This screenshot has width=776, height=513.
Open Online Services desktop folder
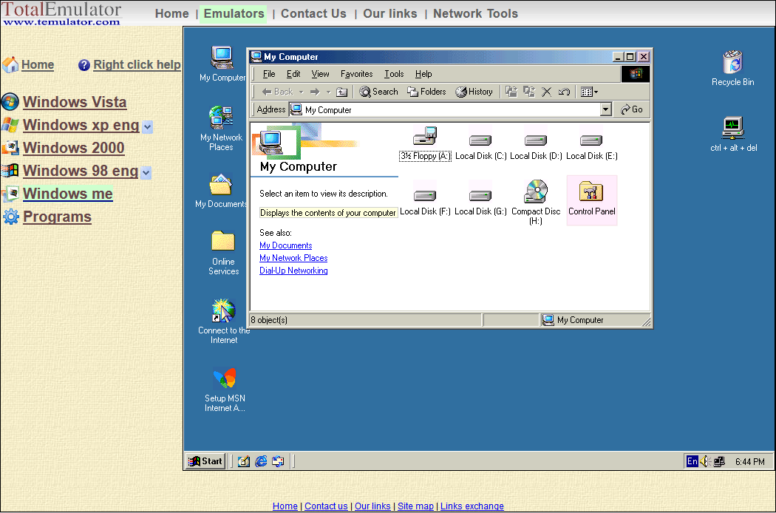pyautogui.click(x=223, y=253)
